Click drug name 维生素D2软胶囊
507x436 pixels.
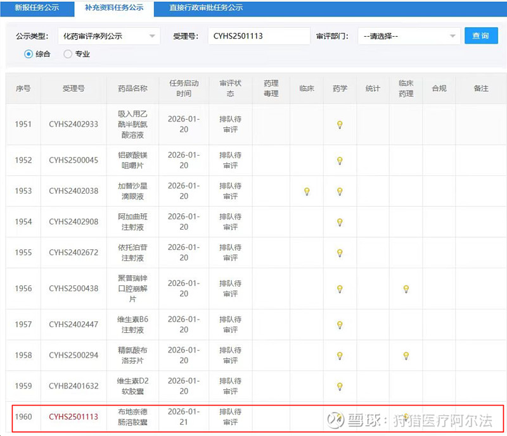pos(132,386)
